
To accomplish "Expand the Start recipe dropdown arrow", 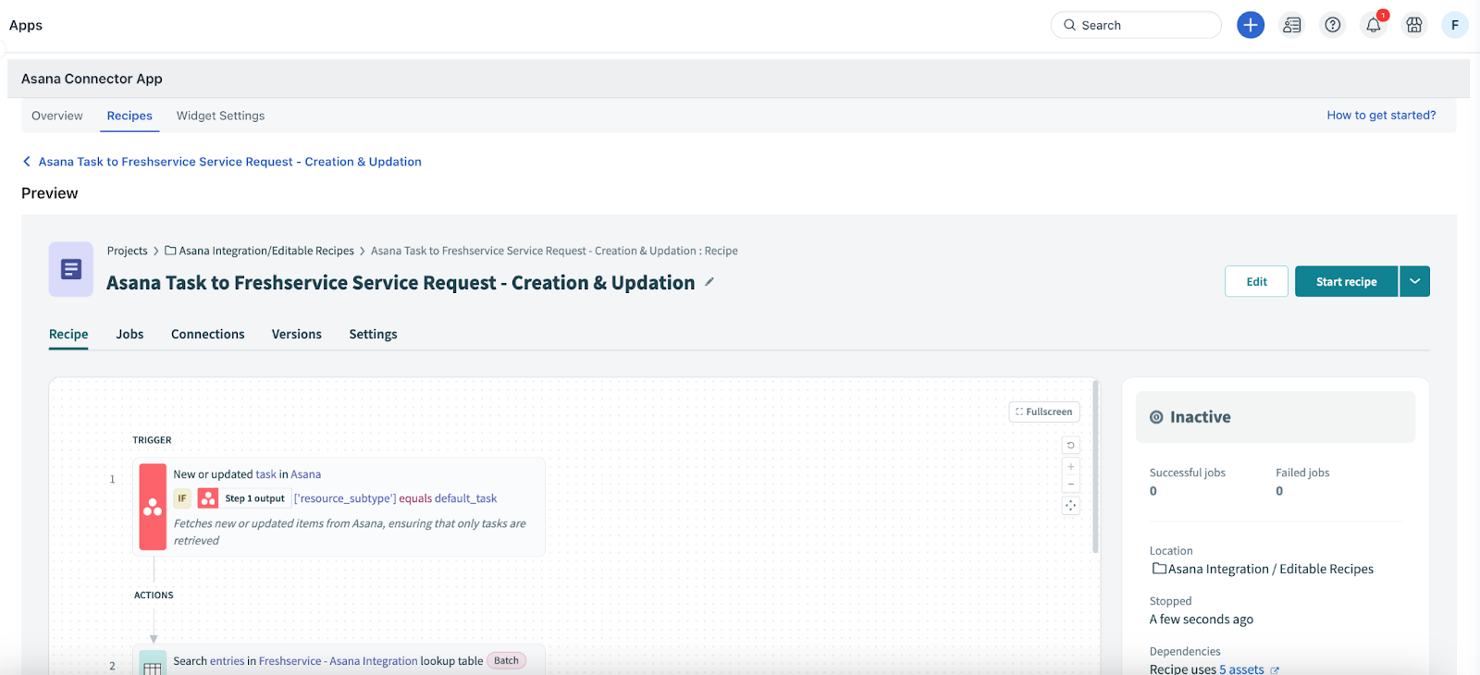I will [1415, 281].
